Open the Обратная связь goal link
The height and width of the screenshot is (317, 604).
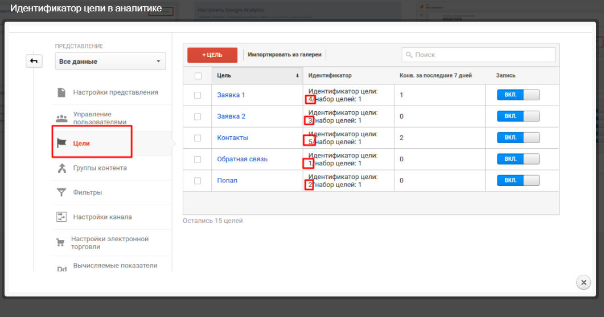(242, 159)
